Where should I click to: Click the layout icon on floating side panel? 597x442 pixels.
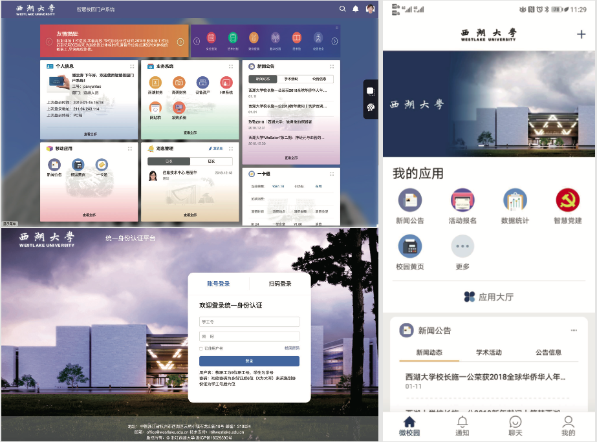coord(371,91)
